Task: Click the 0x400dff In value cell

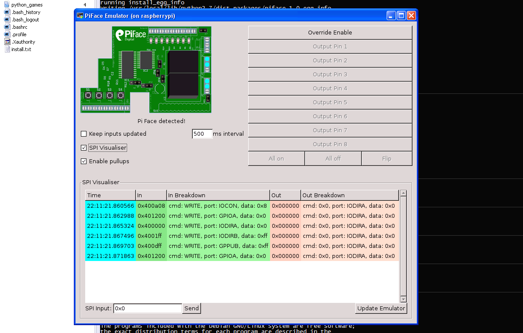Action: click(151, 246)
